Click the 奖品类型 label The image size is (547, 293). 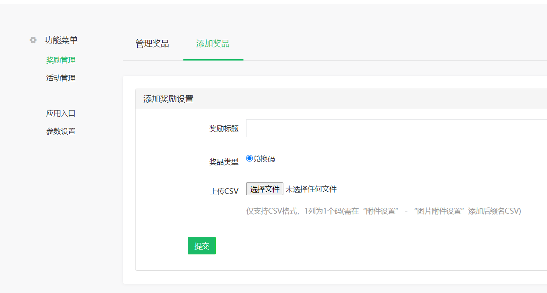pyautogui.click(x=224, y=162)
